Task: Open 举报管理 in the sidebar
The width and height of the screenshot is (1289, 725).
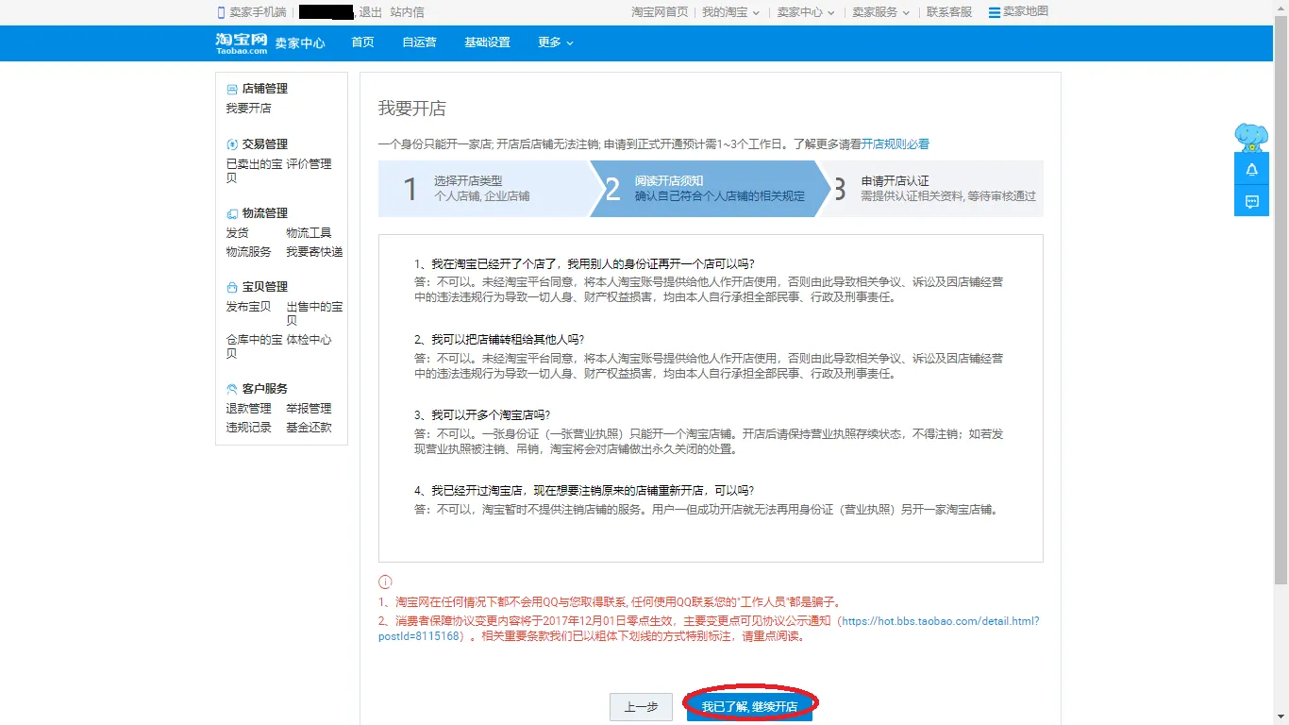Action: pyautogui.click(x=309, y=409)
